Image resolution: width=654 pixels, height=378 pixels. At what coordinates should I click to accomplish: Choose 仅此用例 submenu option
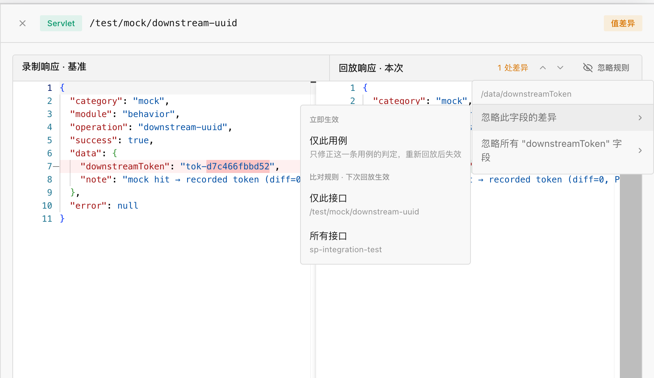[x=385, y=147]
